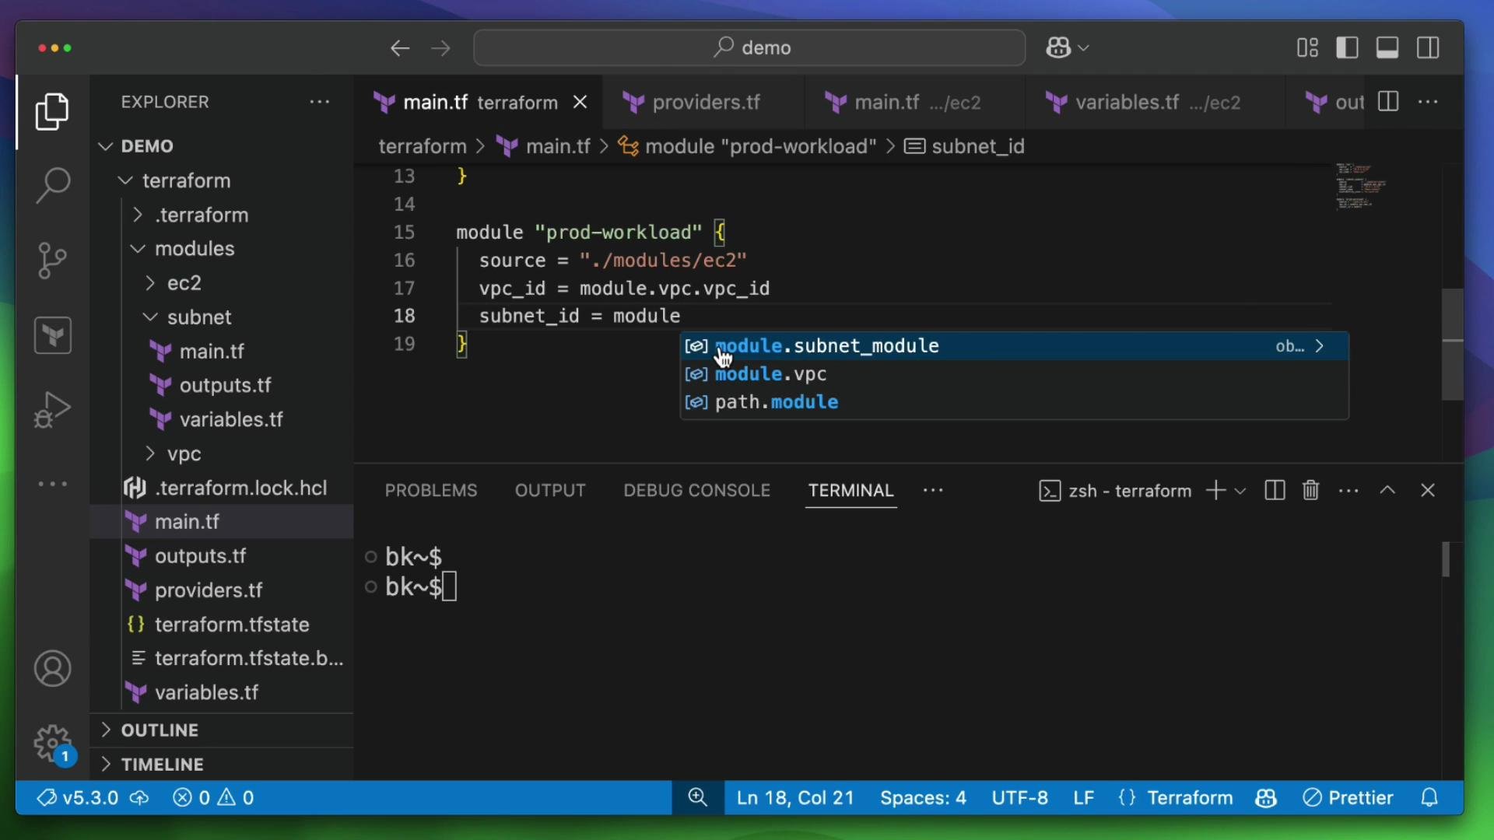Screen dimensions: 1494x840
Task: Open subnet outputs.tf file
Action: pos(222,386)
